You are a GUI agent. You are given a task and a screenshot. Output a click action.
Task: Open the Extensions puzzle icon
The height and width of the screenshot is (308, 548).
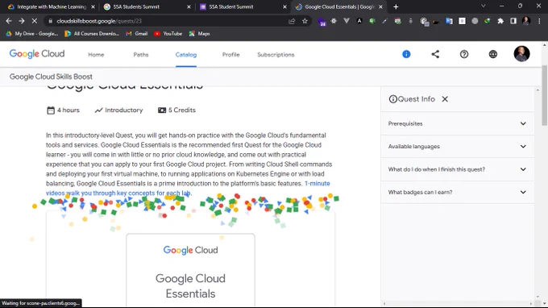[500, 21]
